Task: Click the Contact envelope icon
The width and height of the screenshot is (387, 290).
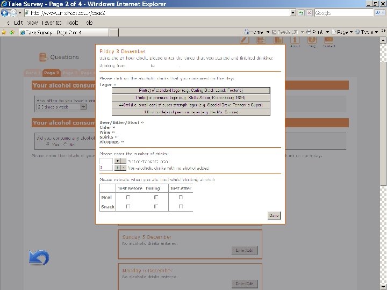Action: coord(329,41)
